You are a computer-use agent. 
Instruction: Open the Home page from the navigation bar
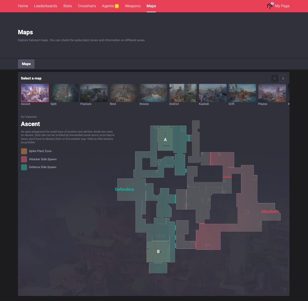pyautogui.click(x=23, y=6)
